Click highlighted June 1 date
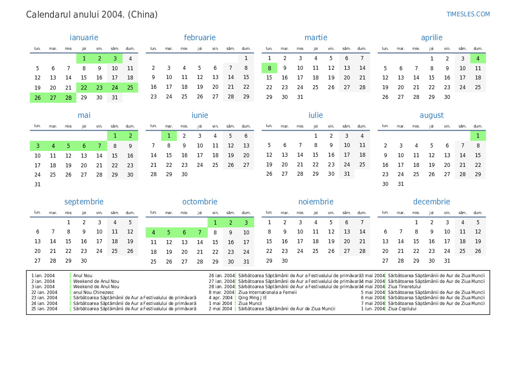Screen dimensions: 516x365 pos(169,136)
